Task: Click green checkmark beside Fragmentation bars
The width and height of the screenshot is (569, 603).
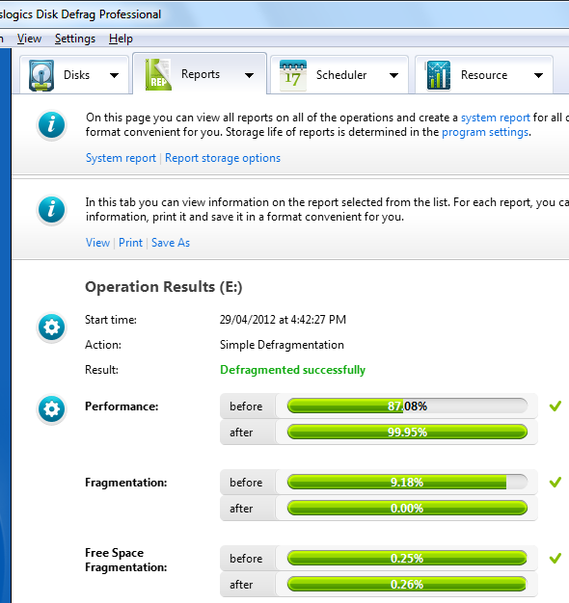Action: pyautogui.click(x=555, y=482)
